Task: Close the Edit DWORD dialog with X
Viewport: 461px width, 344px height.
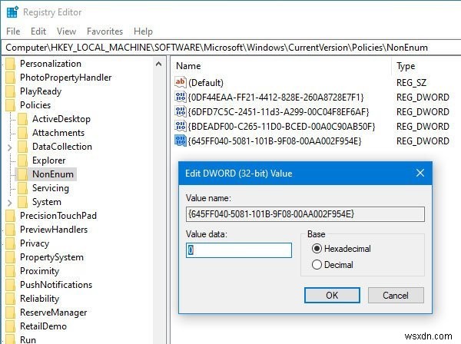Action: [420, 173]
